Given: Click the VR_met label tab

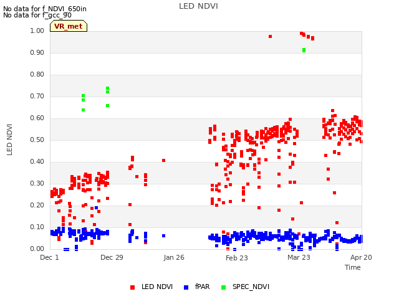Looking at the screenshot, I should pos(69,26).
